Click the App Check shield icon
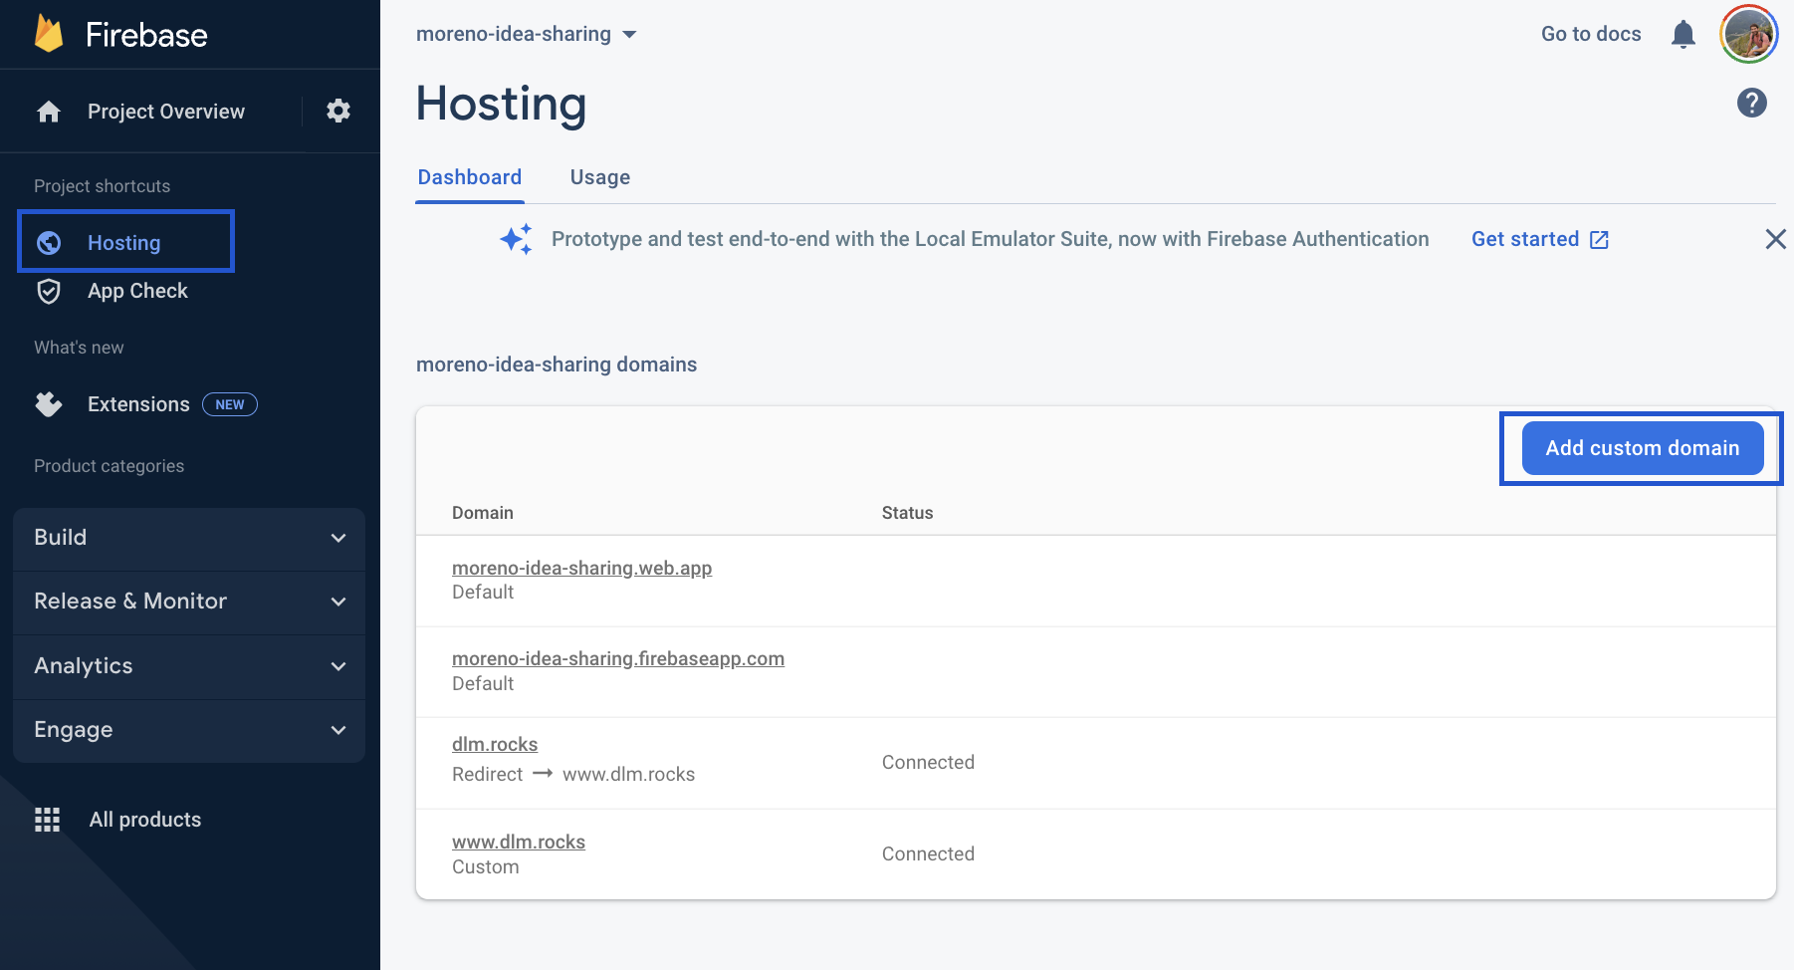1794x970 pixels. click(49, 291)
